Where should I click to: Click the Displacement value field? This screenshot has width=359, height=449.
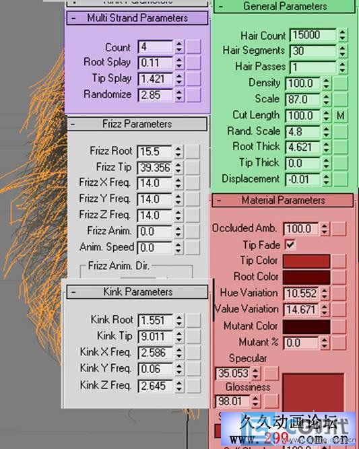pyautogui.click(x=302, y=180)
